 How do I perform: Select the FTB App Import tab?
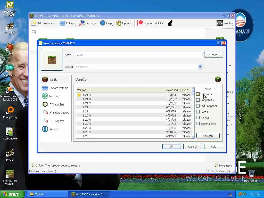[56, 113]
